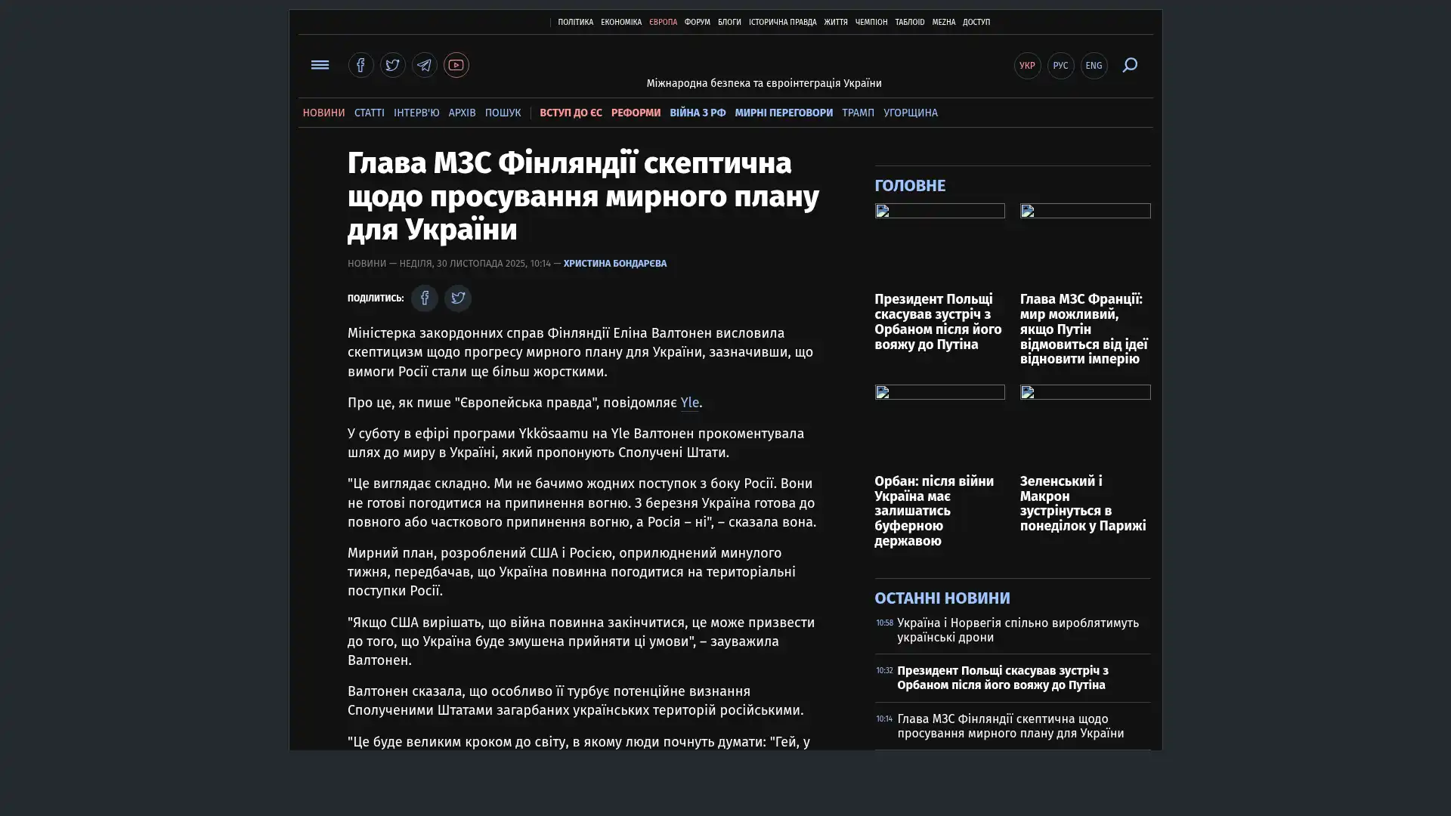The width and height of the screenshot is (1451, 816).
Task: Click the search magnifier icon
Action: click(x=1129, y=65)
